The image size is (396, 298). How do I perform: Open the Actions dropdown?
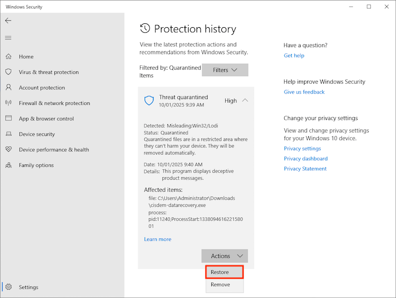(224, 256)
